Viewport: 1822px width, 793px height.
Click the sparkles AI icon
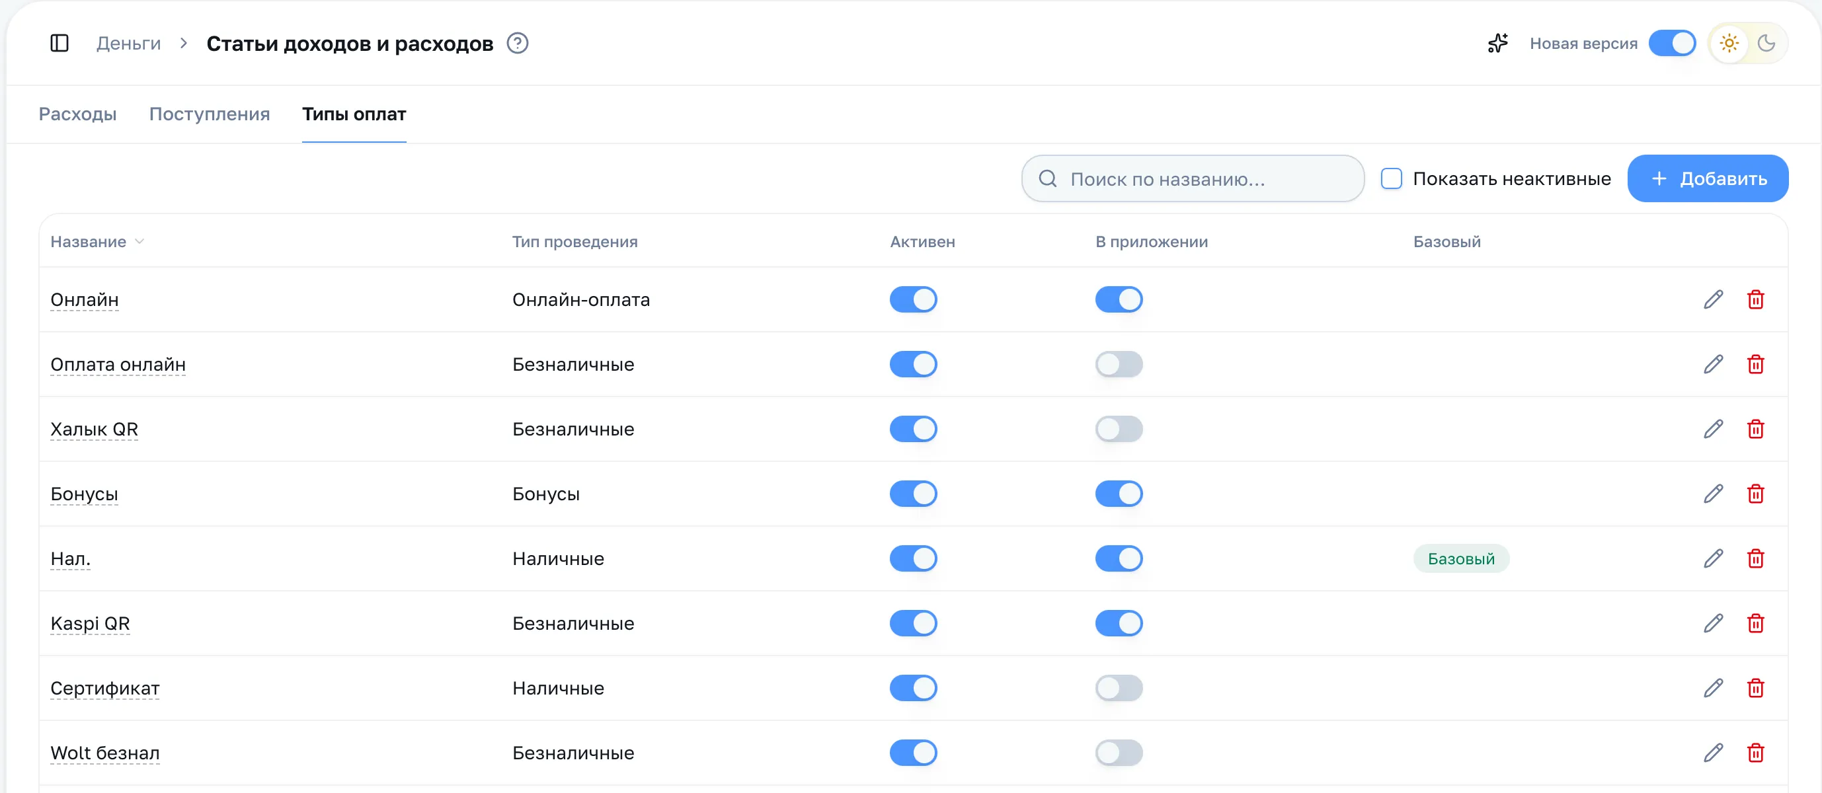coord(1497,43)
